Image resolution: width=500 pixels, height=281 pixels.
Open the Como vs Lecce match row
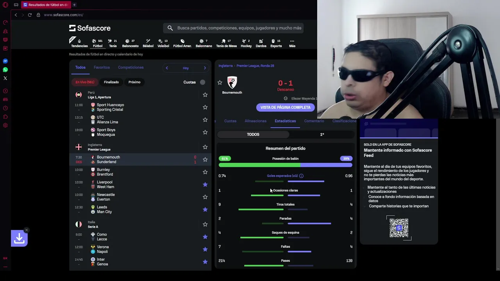coord(140,237)
